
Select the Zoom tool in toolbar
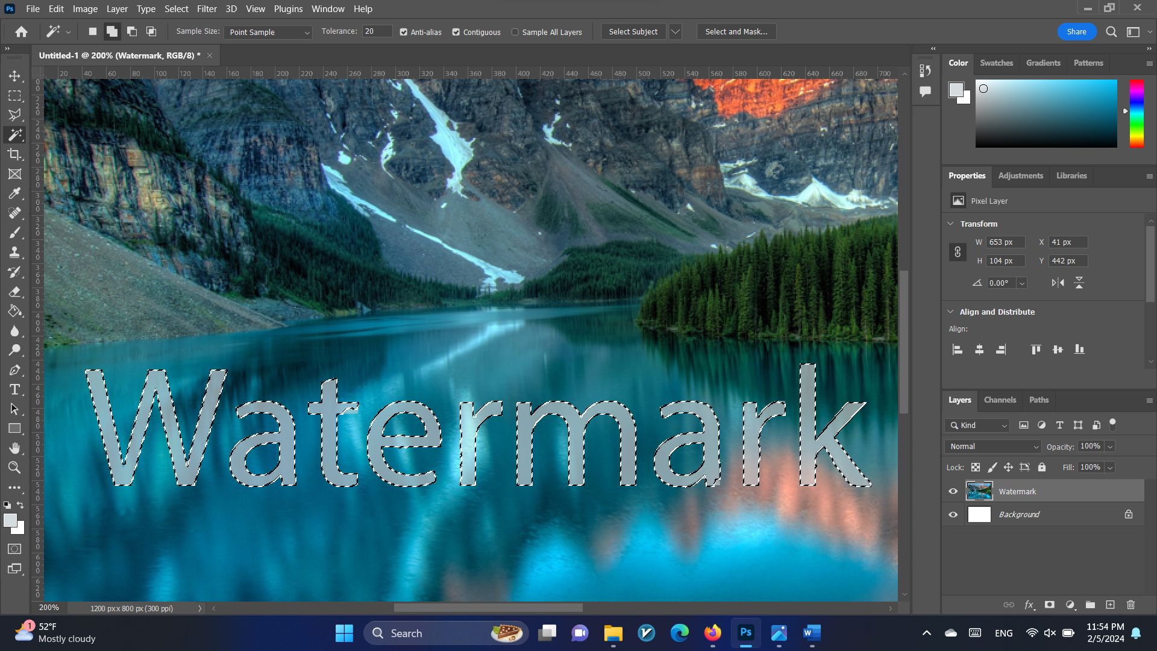pyautogui.click(x=14, y=467)
